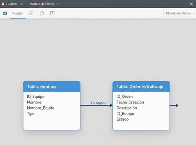The width and height of the screenshot is (196, 145).
Task: Expand the arrow next to Modelo de Datos title
Action: pyautogui.click(x=57, y=4)
